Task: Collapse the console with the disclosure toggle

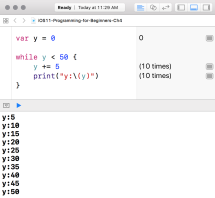Action: tap(6, 105)
